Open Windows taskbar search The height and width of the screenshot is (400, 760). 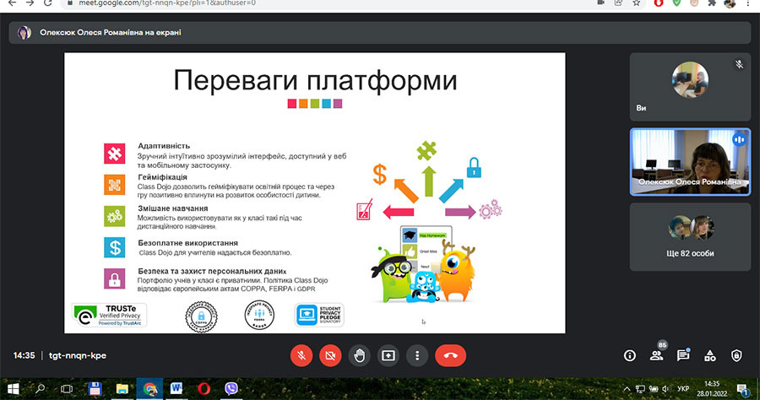point(41,389)
